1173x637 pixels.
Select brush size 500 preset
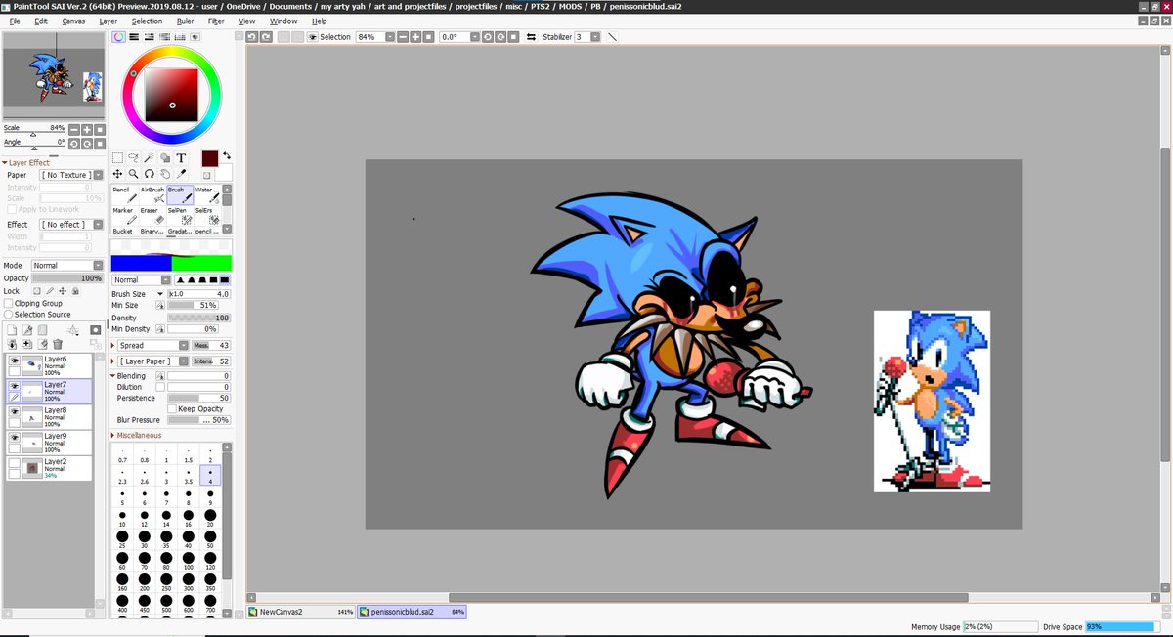[167, 604]
